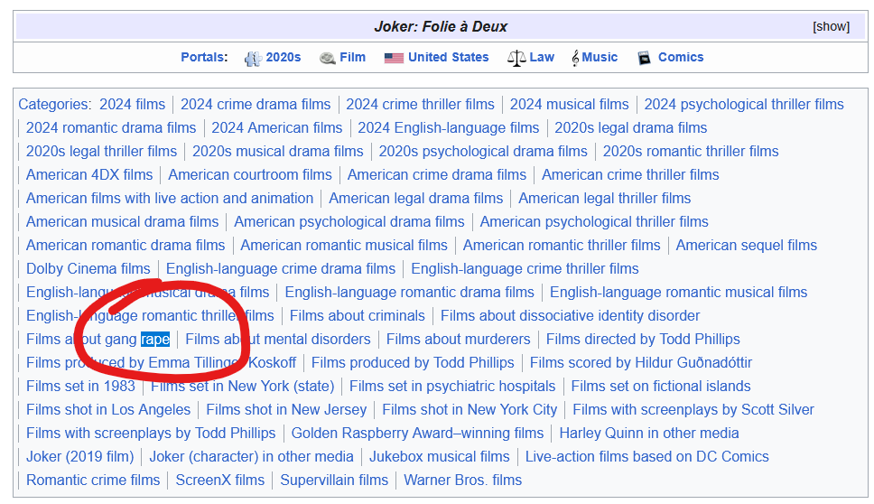The height and width of the screenshot is (504, 874).
Task: Open 2024 American films category
Action: pyautogui.click(x=276, y=127)
